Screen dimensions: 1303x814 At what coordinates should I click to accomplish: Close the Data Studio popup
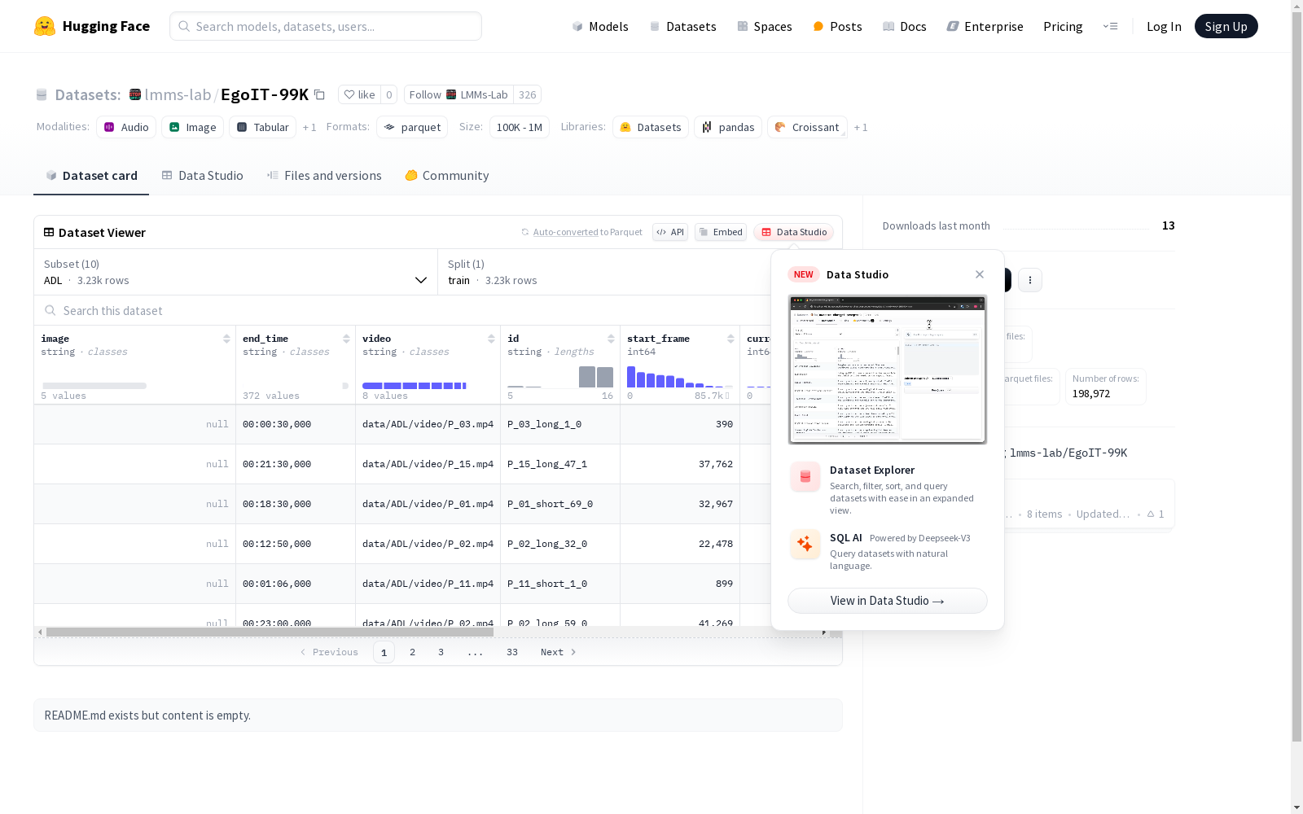980,274
